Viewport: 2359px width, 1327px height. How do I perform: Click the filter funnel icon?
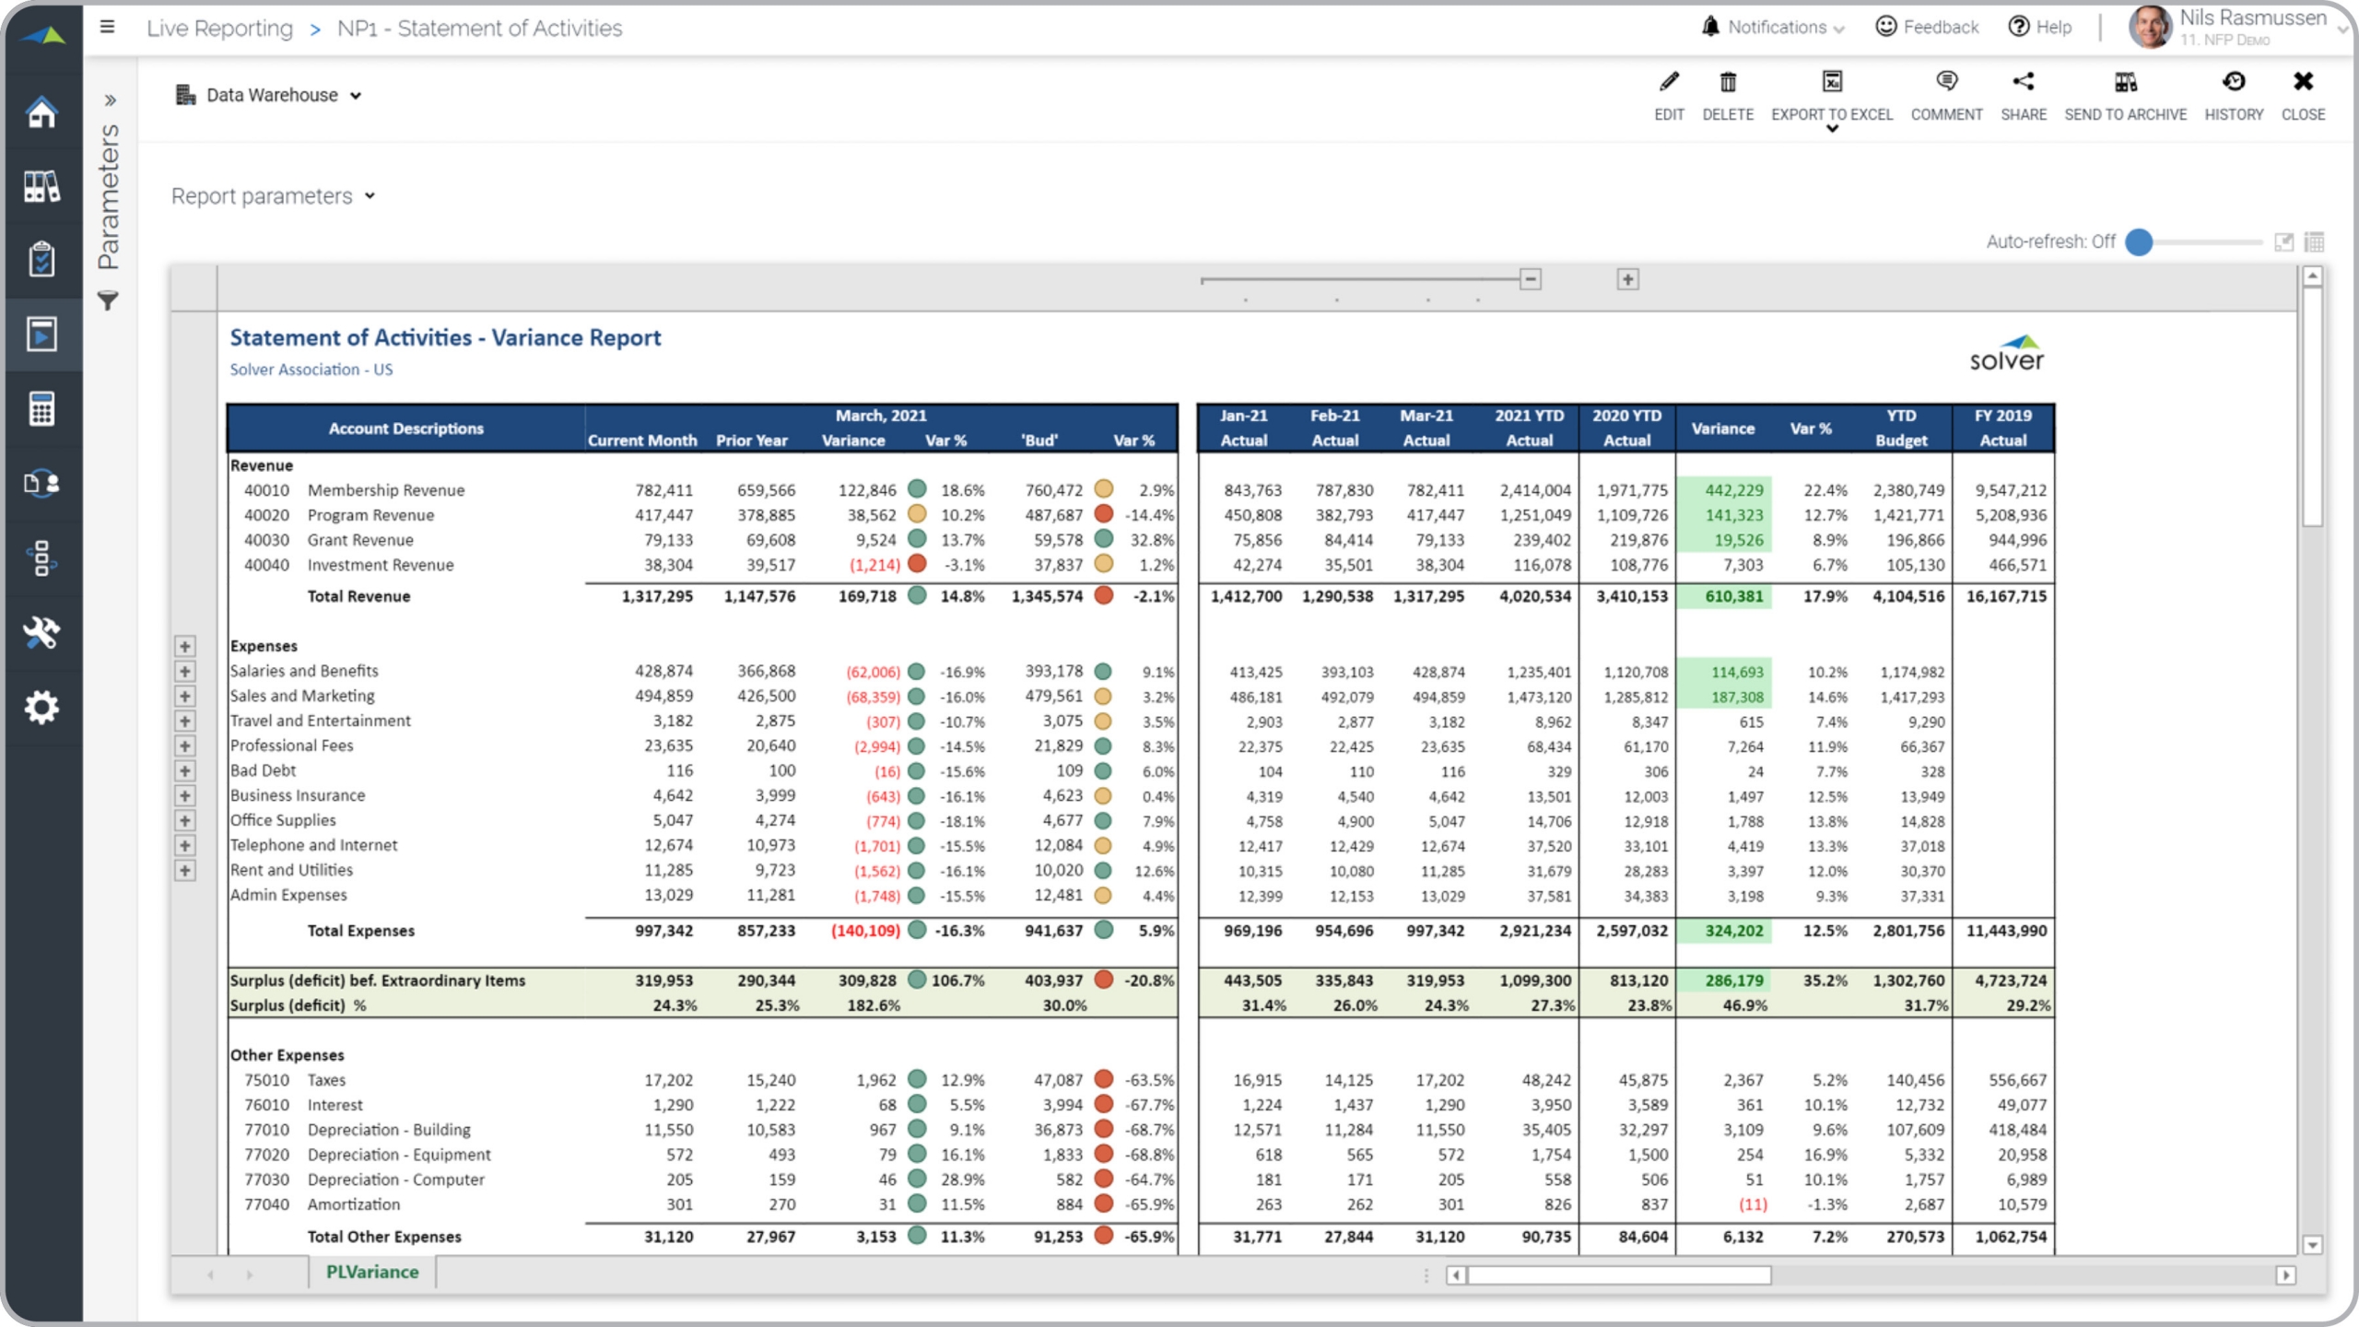coord(109,300)
